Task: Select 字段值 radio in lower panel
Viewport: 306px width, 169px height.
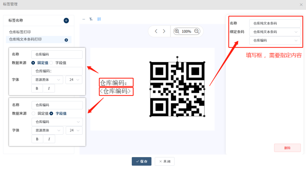Action: 51,113
